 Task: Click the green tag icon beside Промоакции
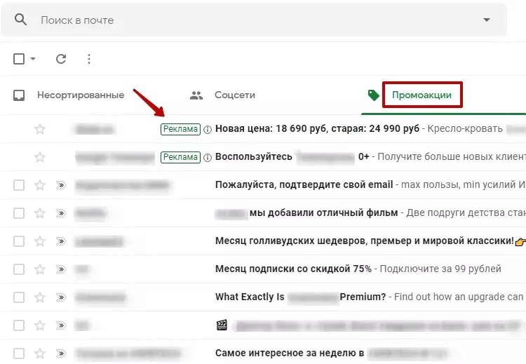click(373, 95)
